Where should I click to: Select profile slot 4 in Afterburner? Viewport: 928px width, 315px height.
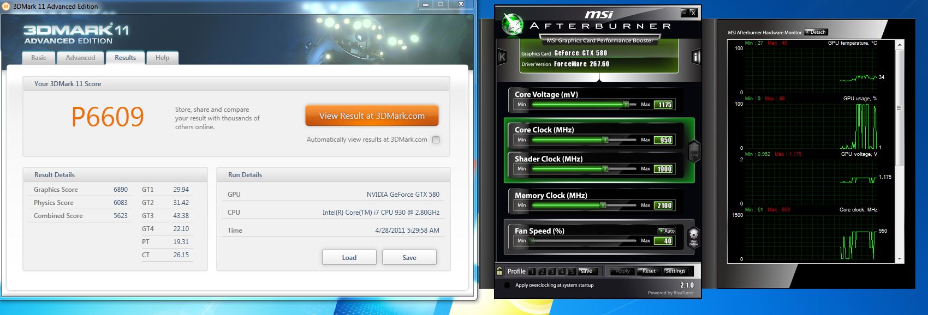click(x=562, y=271)
